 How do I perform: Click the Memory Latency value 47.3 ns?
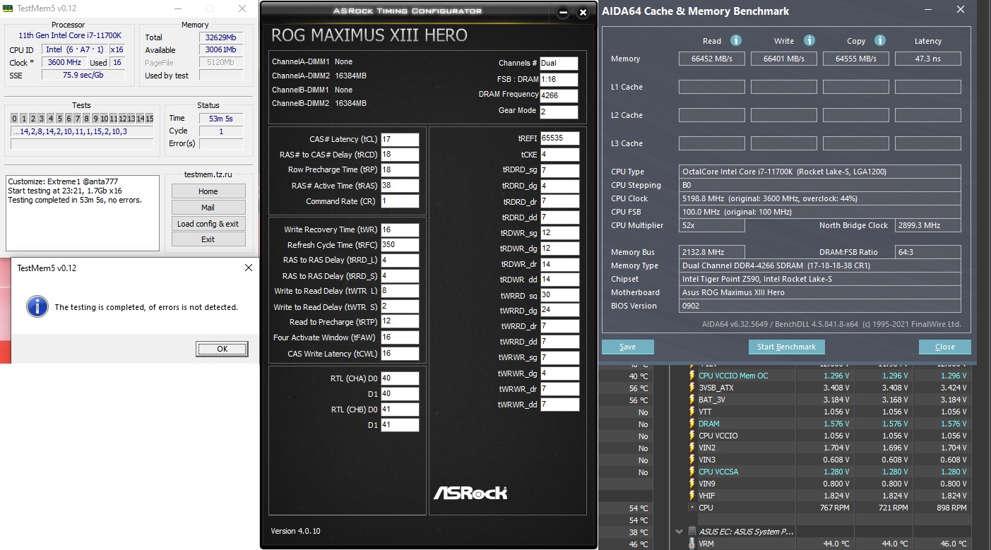click(928, 59)
